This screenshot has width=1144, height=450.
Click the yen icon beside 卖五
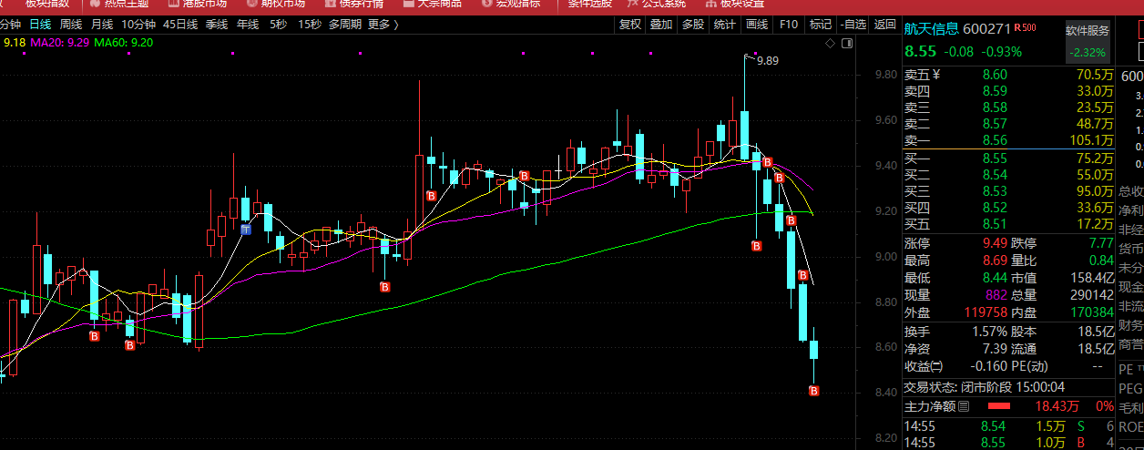[937, 75]
